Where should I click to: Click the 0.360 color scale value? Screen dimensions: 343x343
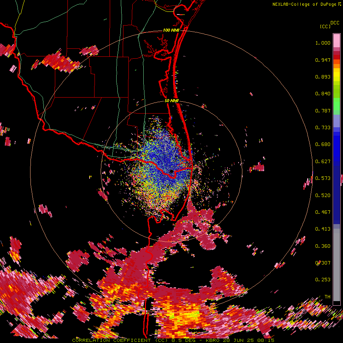tap(323, 246)
